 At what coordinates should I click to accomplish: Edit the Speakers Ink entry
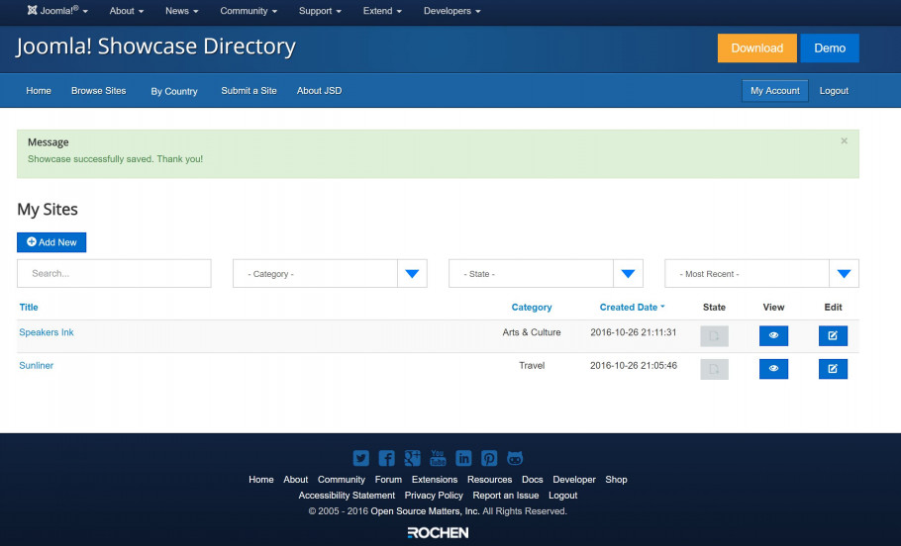pos(833,336)
